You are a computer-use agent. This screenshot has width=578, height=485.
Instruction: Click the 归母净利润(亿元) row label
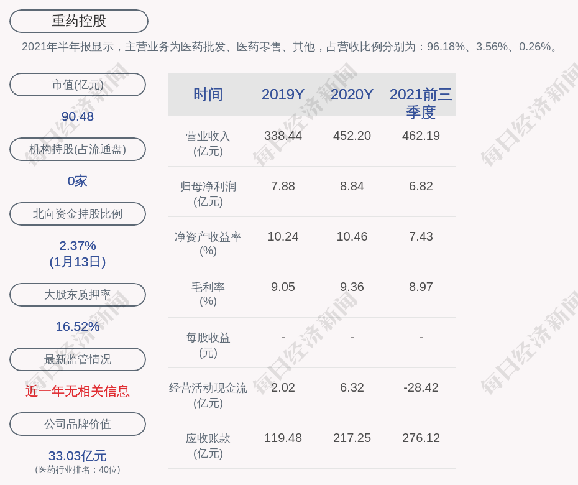point(208,193)
